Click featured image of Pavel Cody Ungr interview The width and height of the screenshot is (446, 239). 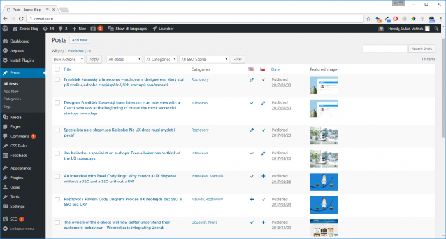pos(324,182)
